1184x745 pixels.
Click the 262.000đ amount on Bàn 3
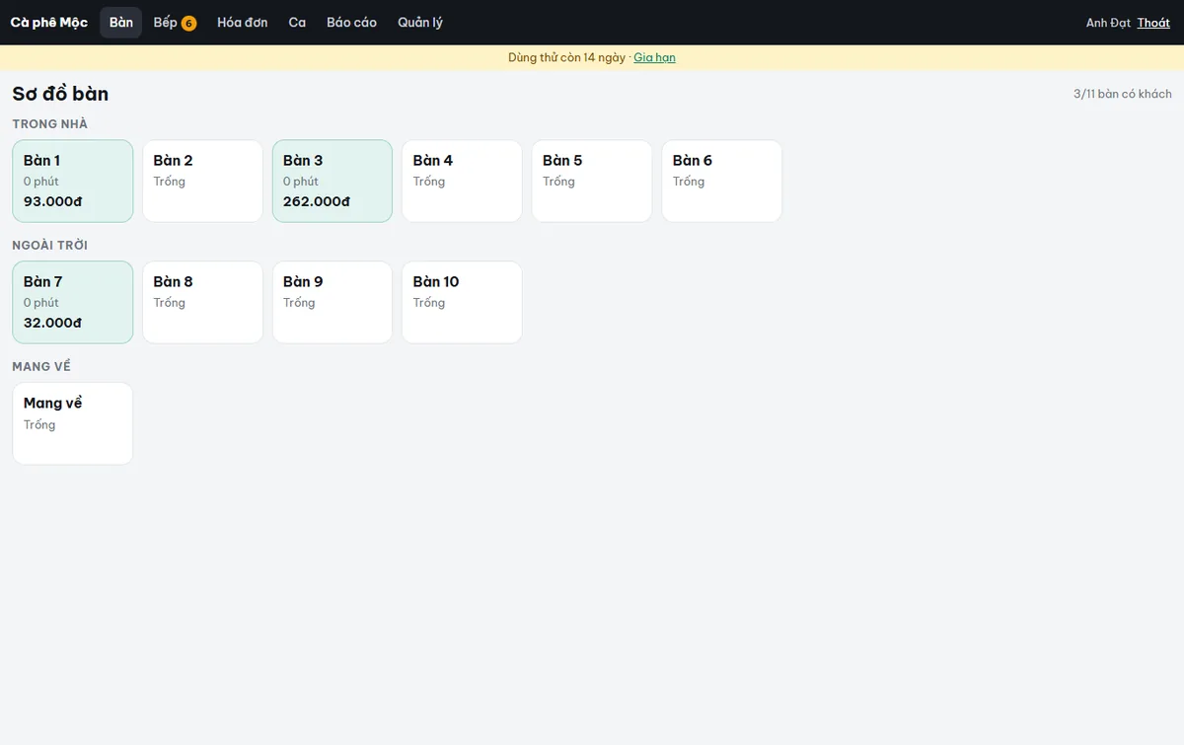317,201
